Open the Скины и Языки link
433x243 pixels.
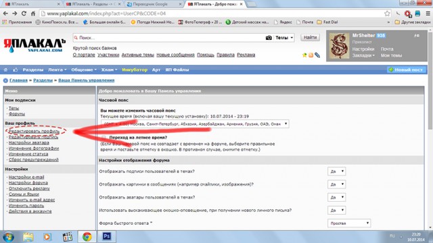pyautogui.click(x=24, y=194)
